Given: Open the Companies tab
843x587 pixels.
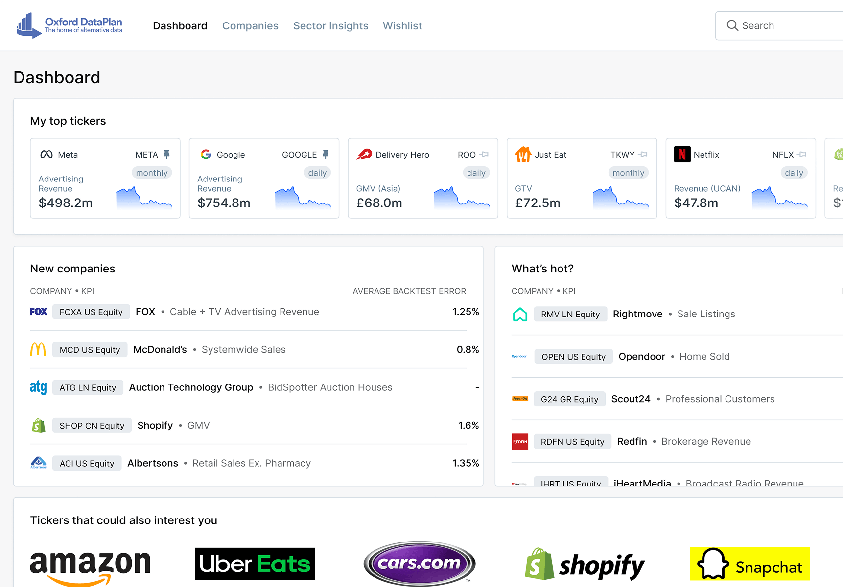Looking at the screenshot, I should (250, 26).
